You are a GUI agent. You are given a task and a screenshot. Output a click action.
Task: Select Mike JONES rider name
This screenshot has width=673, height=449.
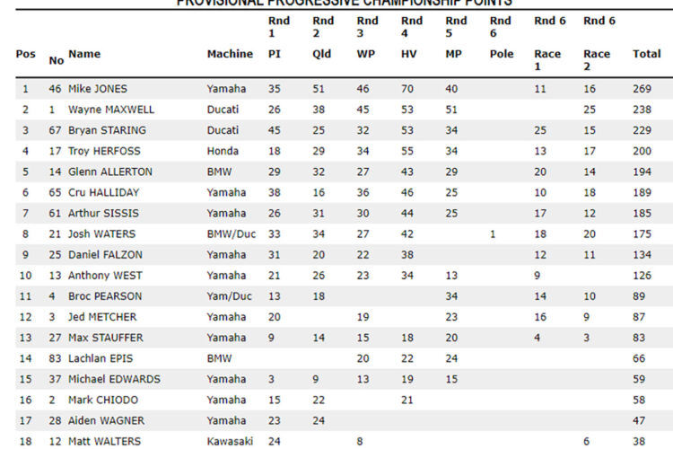[x=98, y=89]
